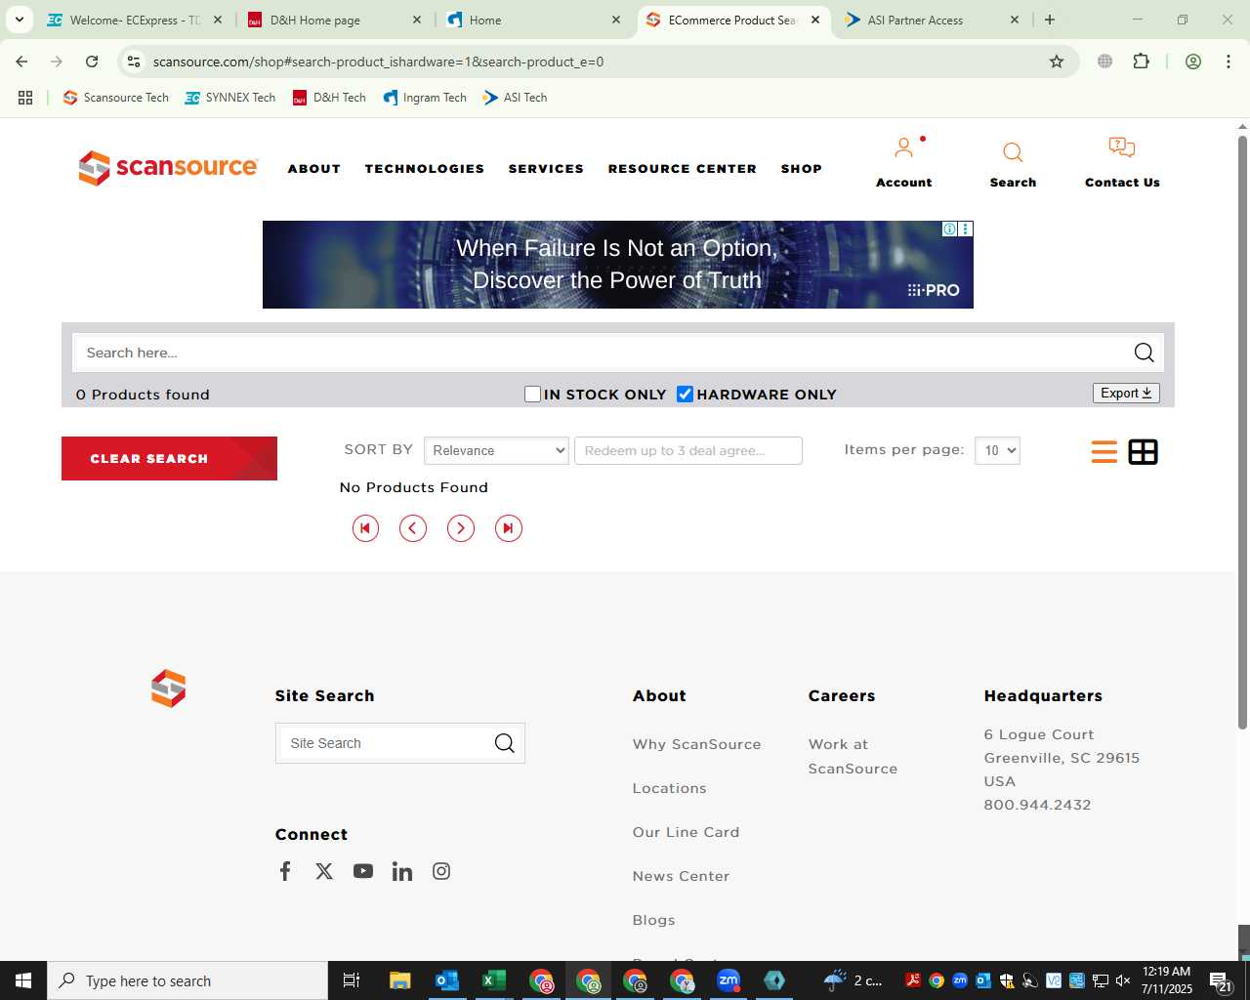This screenshot has height=1000, width=1250.
Task: Switch to grid view layout
Action: click(x=1143, y=452)
